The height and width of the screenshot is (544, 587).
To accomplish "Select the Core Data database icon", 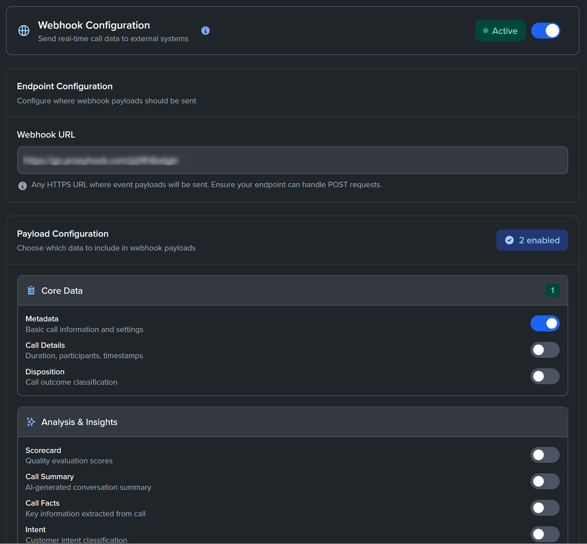I will [31, 290].
